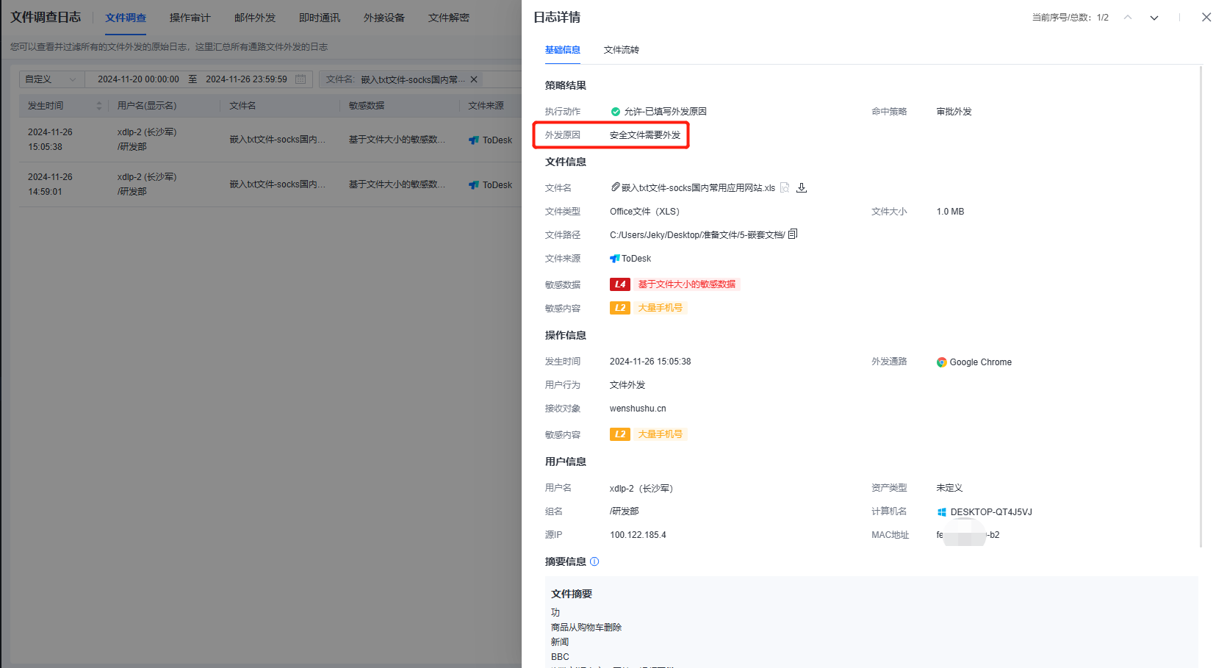Go to next log entry arrow
Screen dimensions: 1227x668
click(1154, 18)
